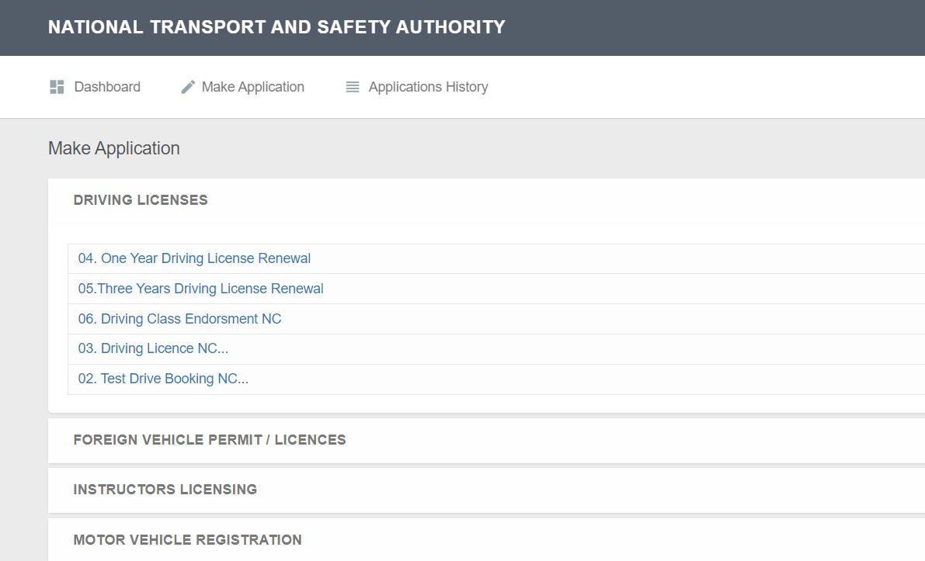
Task: Go to the Make Application menu item
Action: 252,87
